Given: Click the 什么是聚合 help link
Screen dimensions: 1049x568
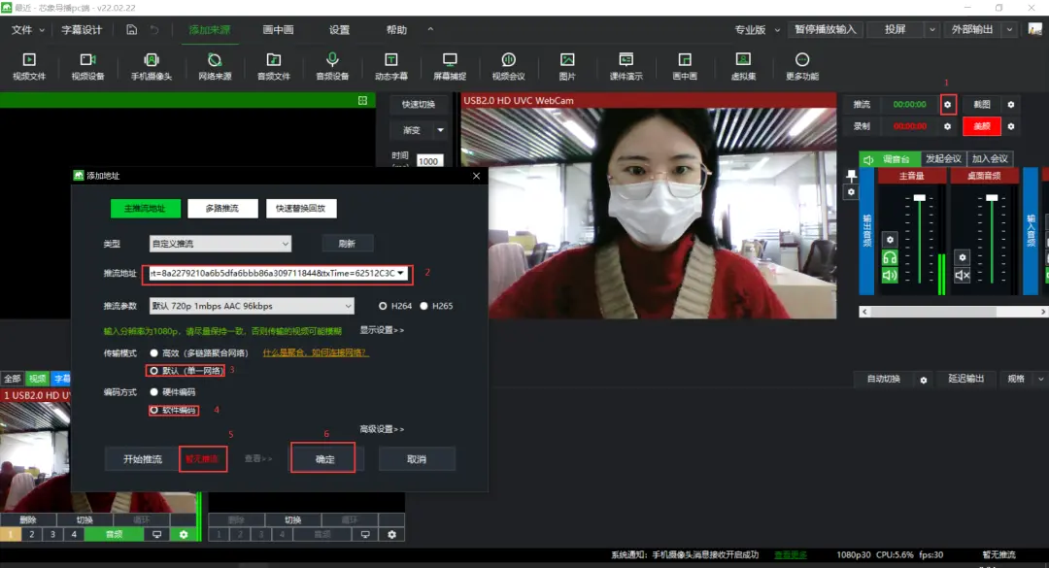Looking at the screenshot, I should point(315,352).
